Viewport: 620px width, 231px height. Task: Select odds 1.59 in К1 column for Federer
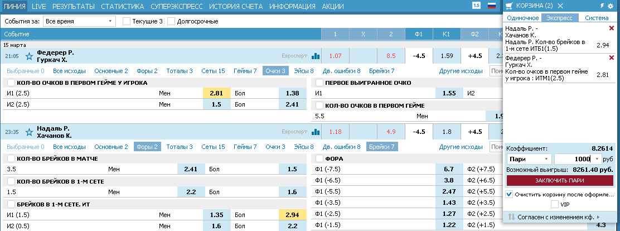pos(447,56)
